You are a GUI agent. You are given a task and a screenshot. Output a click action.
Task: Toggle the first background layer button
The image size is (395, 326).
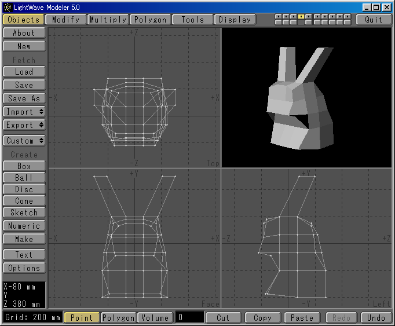pos(279,23)
